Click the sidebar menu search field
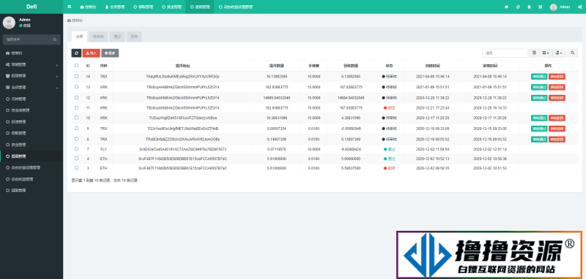The image size is (586, 279). tap(27, 39)
